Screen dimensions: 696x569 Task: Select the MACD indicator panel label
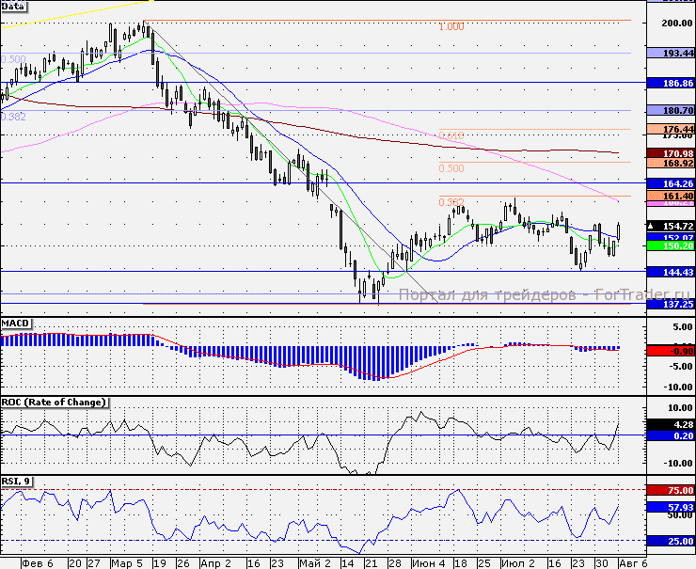tap(16, 324)
